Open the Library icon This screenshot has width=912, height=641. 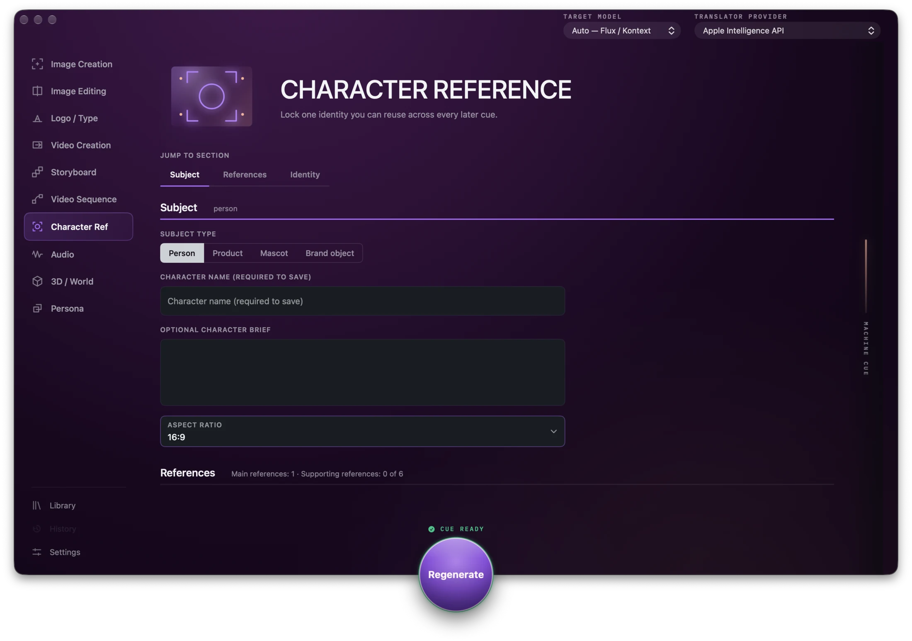pos(37,505)
